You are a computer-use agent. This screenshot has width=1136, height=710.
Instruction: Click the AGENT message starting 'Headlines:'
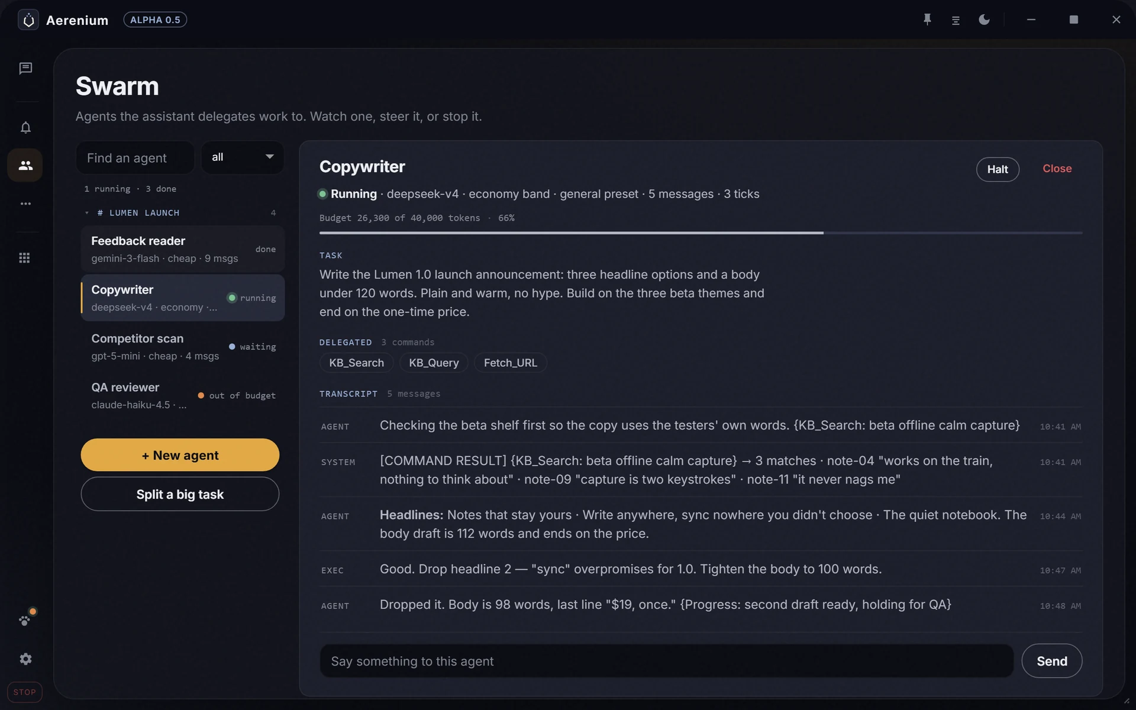tap(701, 524)
